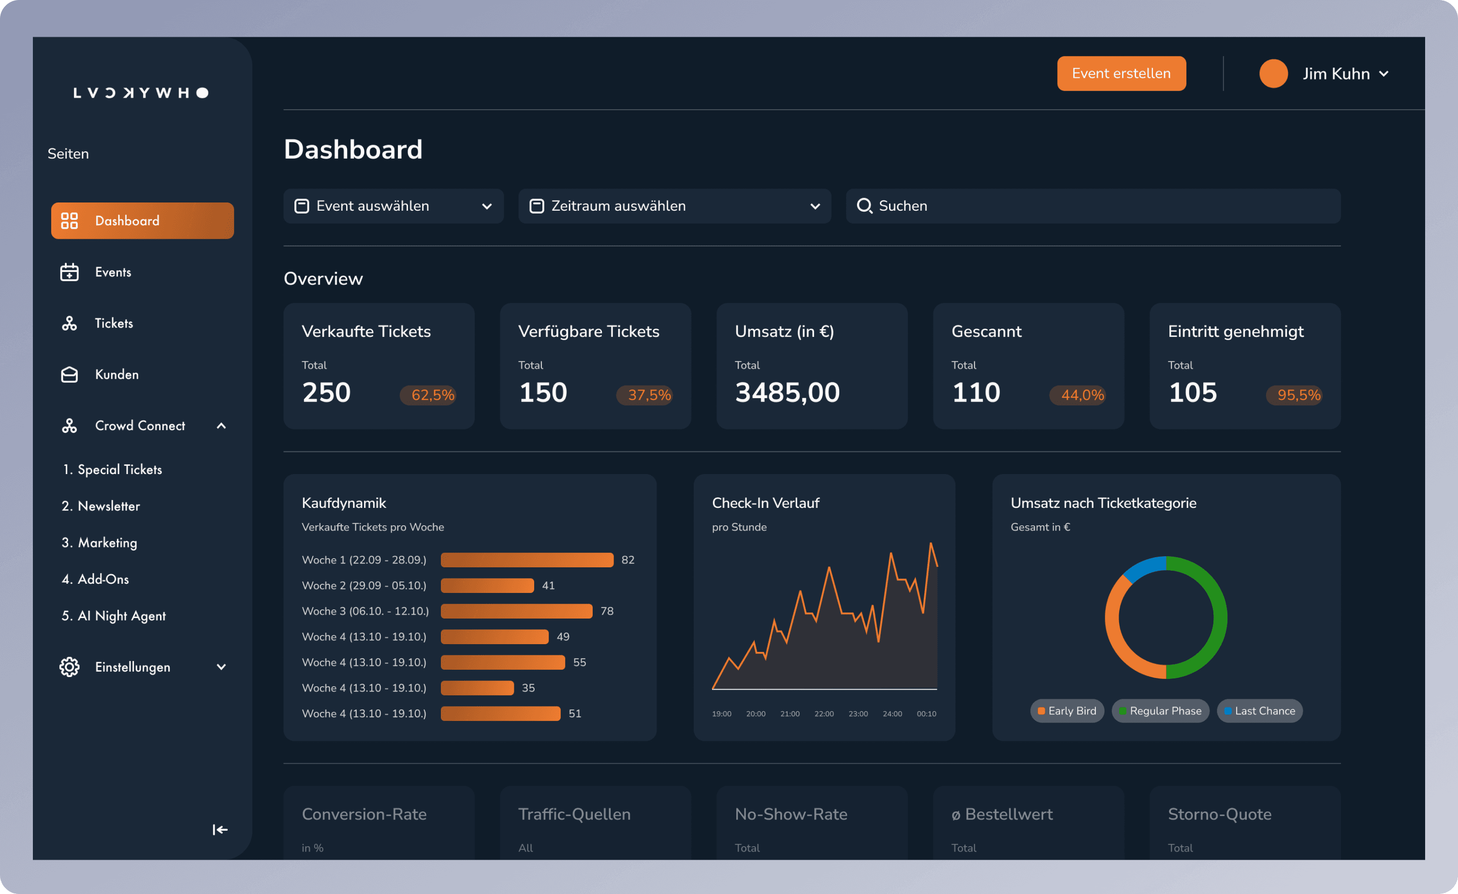Toggle the Last Chance legend chip

pyautogui.click(x=1259, y=710)
